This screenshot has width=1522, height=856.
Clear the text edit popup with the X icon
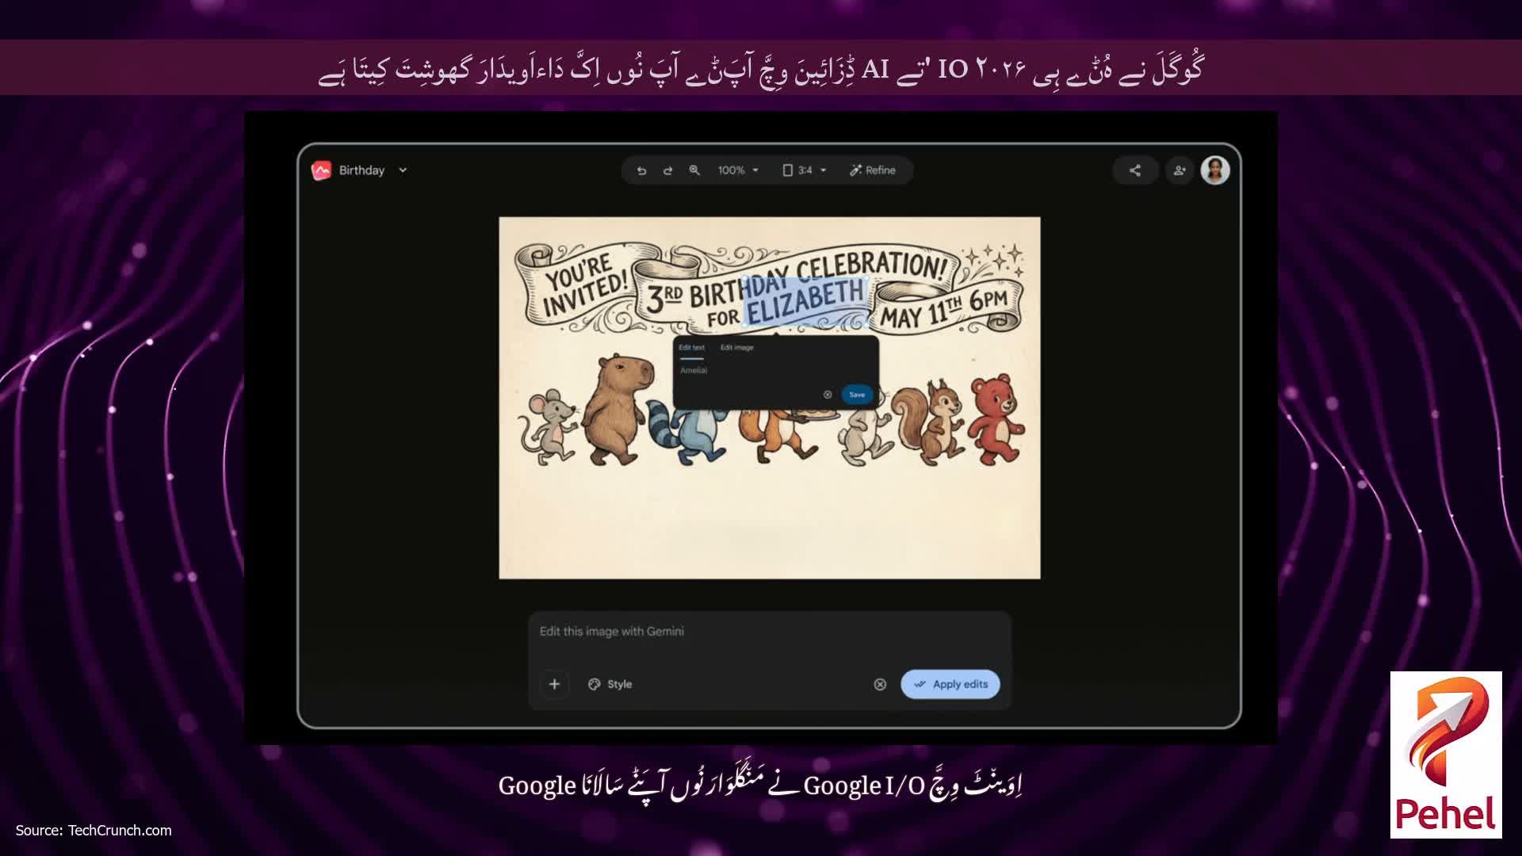pyautogui.click(x=828, y=395)
